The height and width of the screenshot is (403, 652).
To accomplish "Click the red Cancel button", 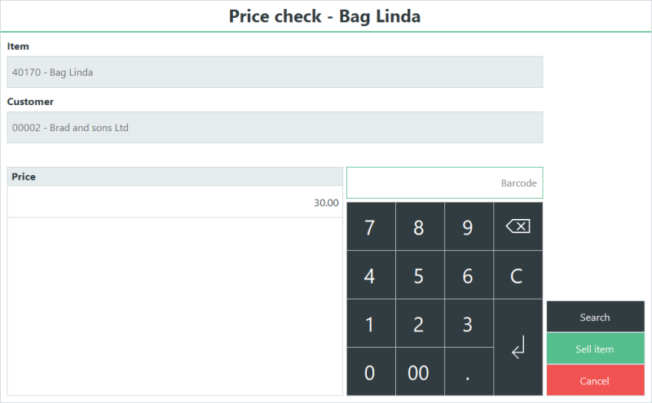I will (x=596, y=380).
